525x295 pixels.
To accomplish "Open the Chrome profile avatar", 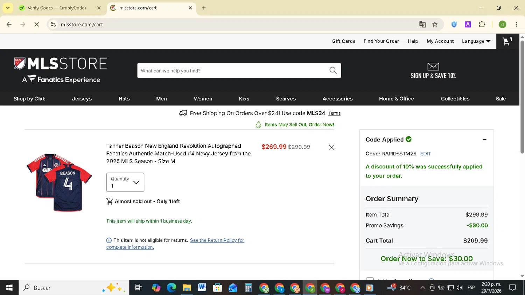I will (x=503, y=24).
